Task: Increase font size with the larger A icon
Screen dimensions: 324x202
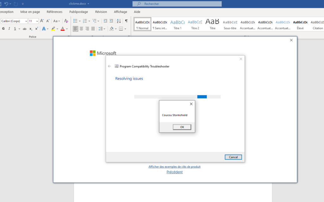Action: click(x=42, y=21)
